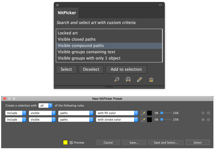Click the Add to selection button

[x=126, y=69]
